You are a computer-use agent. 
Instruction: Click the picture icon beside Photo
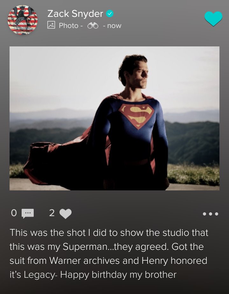51,25
